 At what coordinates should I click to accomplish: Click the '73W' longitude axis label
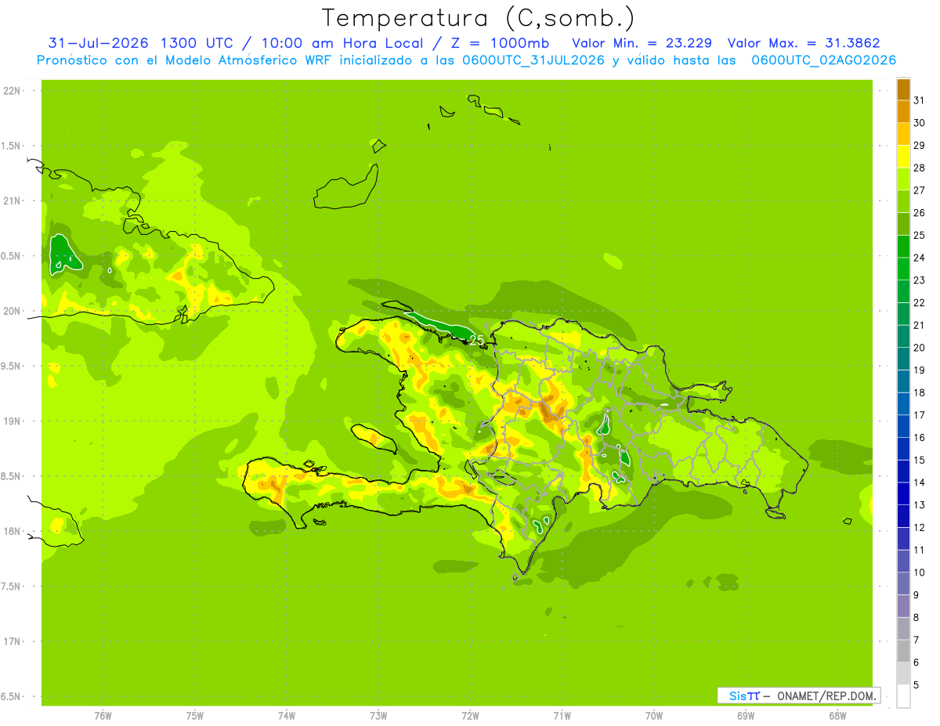tap(378, 716)
